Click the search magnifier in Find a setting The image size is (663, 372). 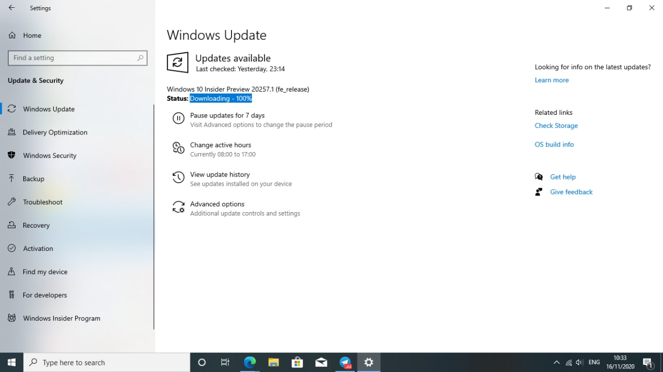pos(140,58)
